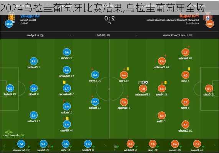This screenshot has height=153, width=219.
Task: Expand the Uruguay bench with its outer arrow
Action: coord(4,146)
